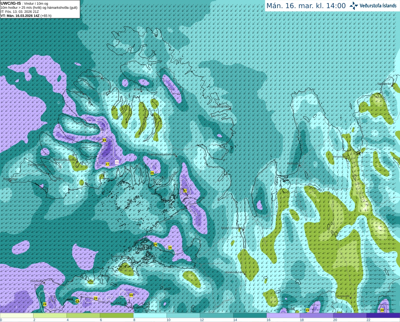400x322 pixels.
Task: Click the Bjargtangar station label
Action: click(x=10, y=179)
